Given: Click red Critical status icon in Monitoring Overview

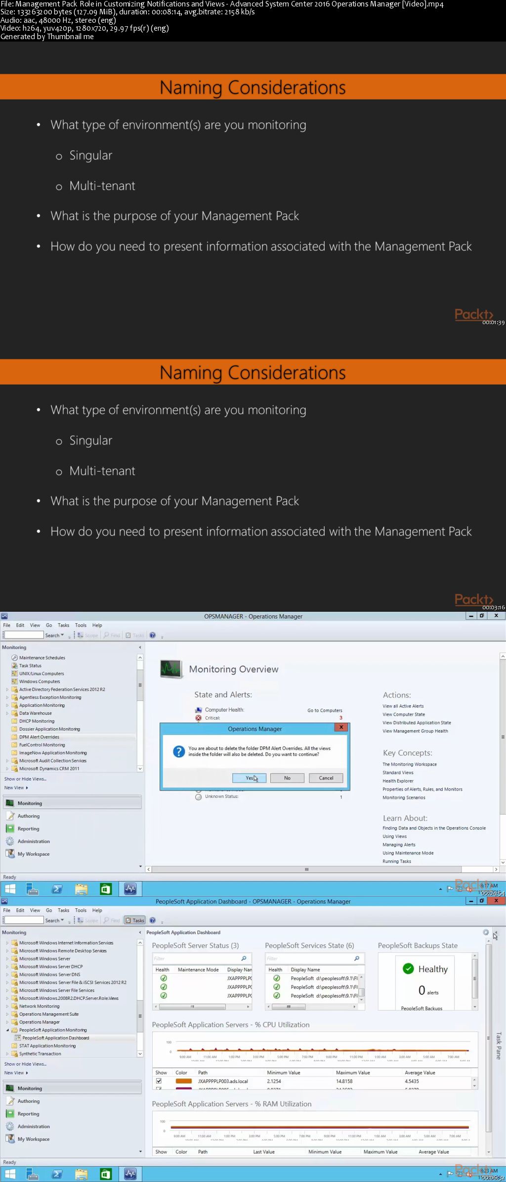Looking at the screenshot, I should coord(198,718).
